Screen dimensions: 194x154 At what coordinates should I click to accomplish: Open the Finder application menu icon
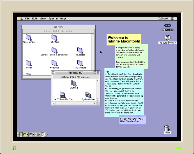coord(173,19)
